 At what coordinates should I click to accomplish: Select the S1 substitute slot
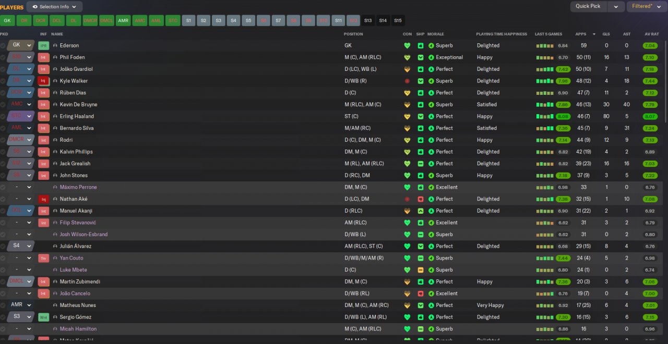click(188, 21)
